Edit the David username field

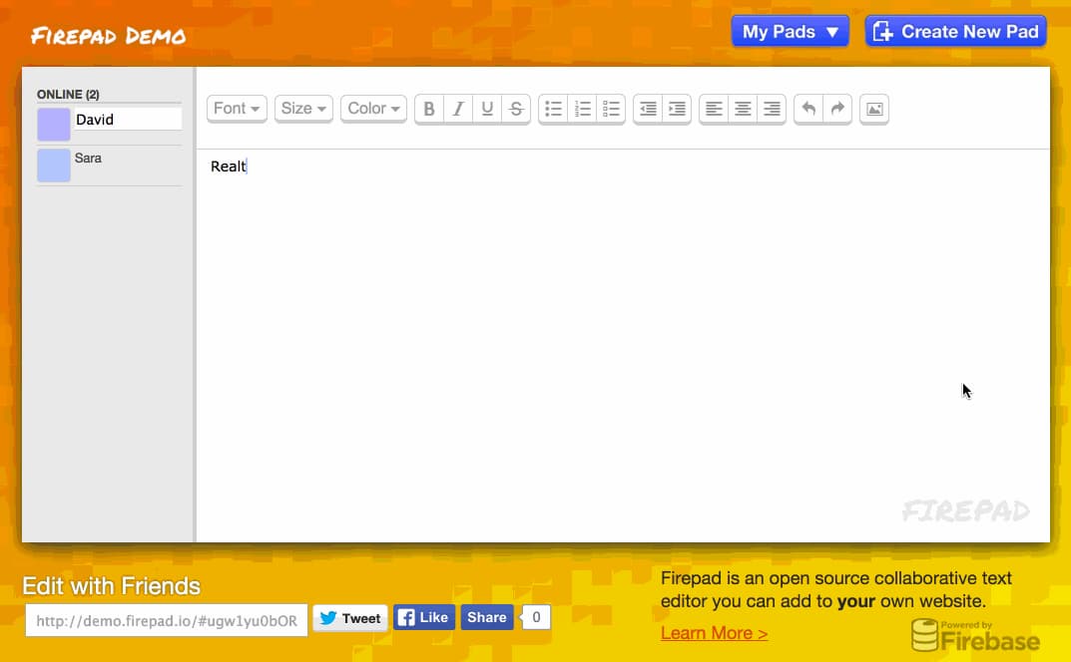(128, 120)
